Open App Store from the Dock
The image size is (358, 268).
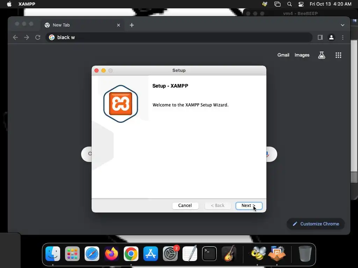150,253
